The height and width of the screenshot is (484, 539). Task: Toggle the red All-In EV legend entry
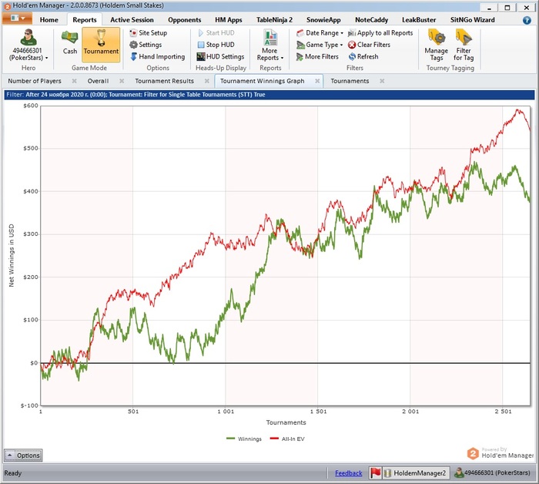287,439
